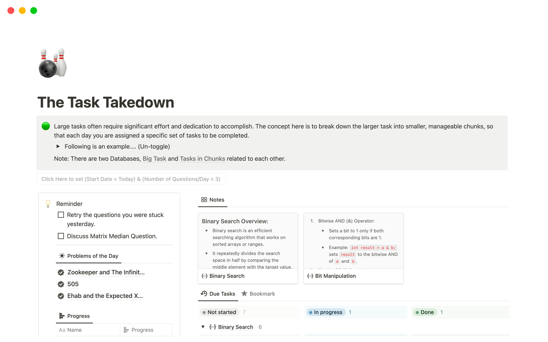Click the Notes tab icon

tap(203, 199)
